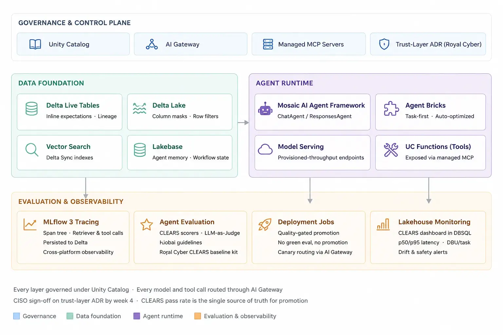Click 'p50/p95 latency · DBU/task' text
This screenshot has width=503, height=335.
[x=434, y=242]
